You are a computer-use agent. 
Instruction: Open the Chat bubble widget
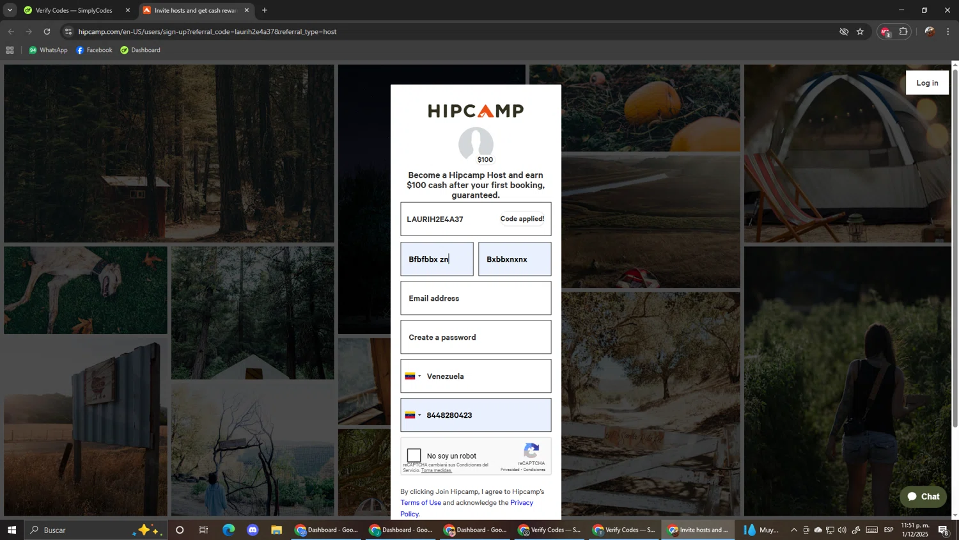tap(923, 496)
